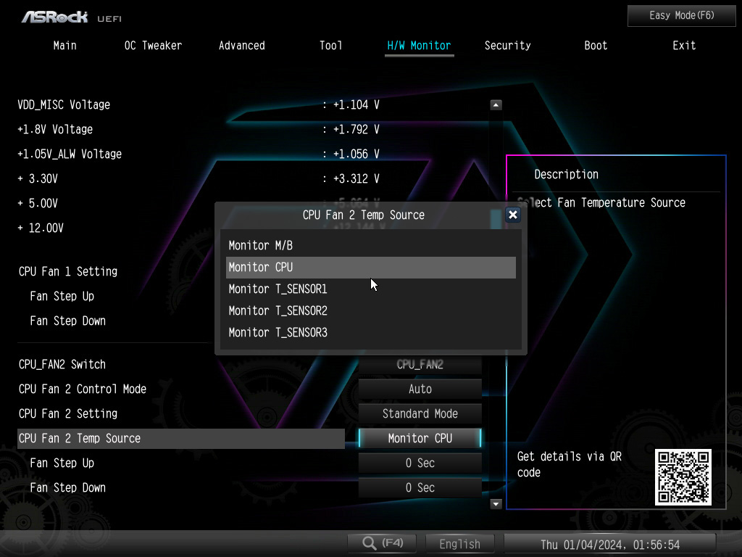The image size is (742, 557).
Task: Open bottom Fan Step Up 0 Sec dropdown
Action: (x=420, y=463)
